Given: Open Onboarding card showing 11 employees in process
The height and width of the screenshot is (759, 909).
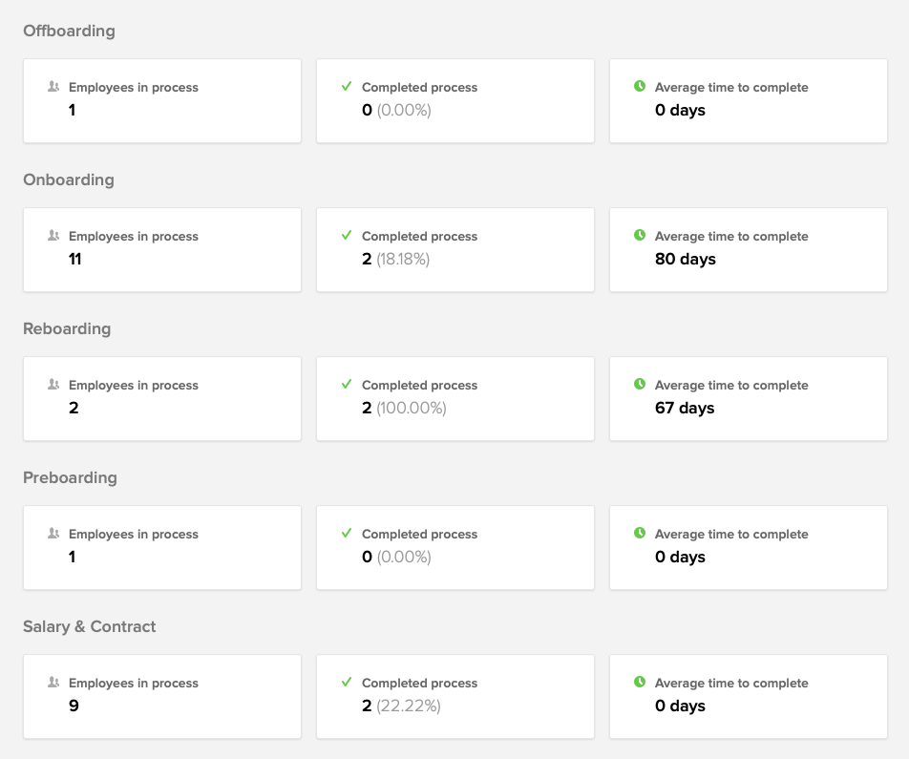Looking at the screenshot, I should click(162, 250).
